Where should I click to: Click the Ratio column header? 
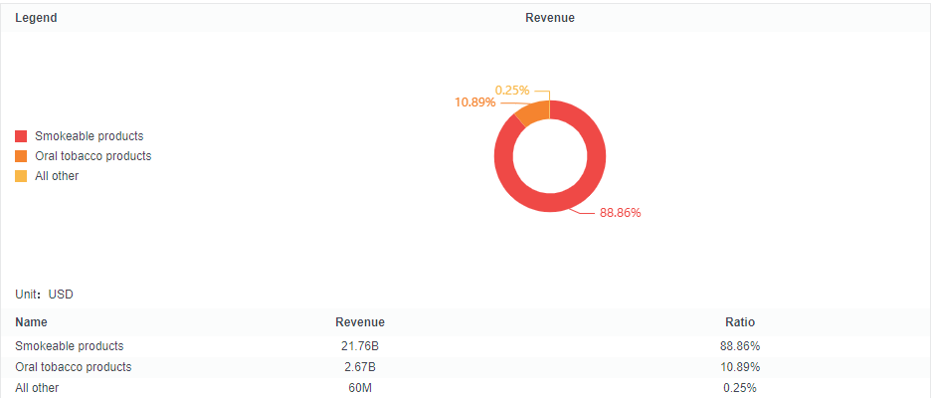(x=740, y=321)
